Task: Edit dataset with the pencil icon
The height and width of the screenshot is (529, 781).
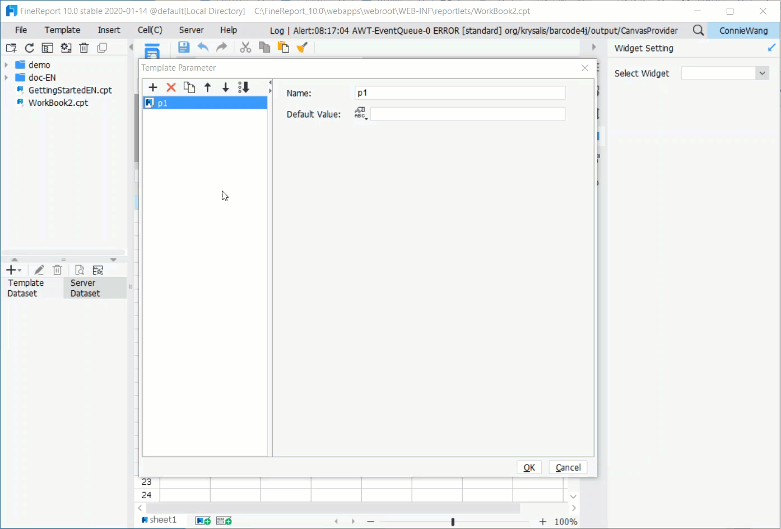Action: point(39,270)
